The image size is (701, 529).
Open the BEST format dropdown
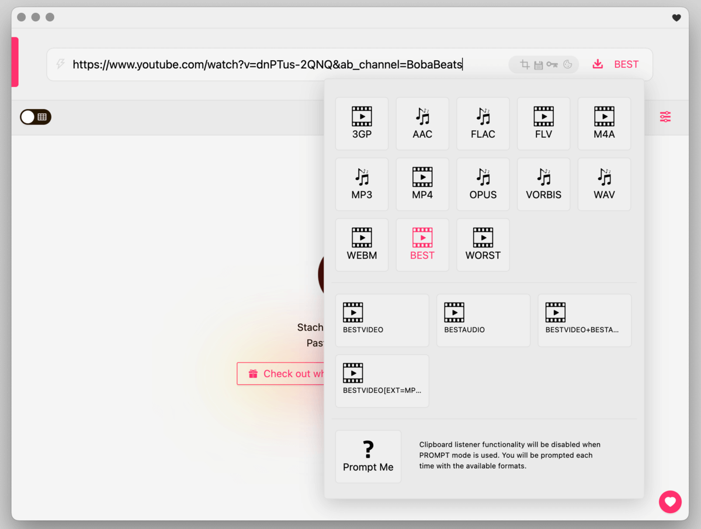coord(626,64)
